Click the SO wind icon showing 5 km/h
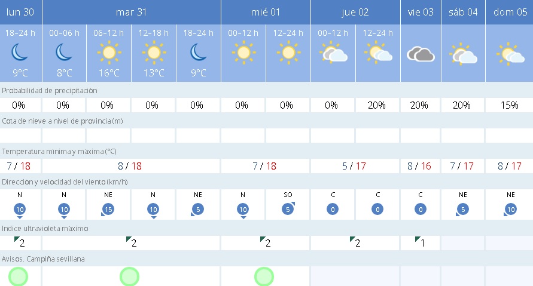Viewport: 533px width, 286px height. (x=288, y=210)
